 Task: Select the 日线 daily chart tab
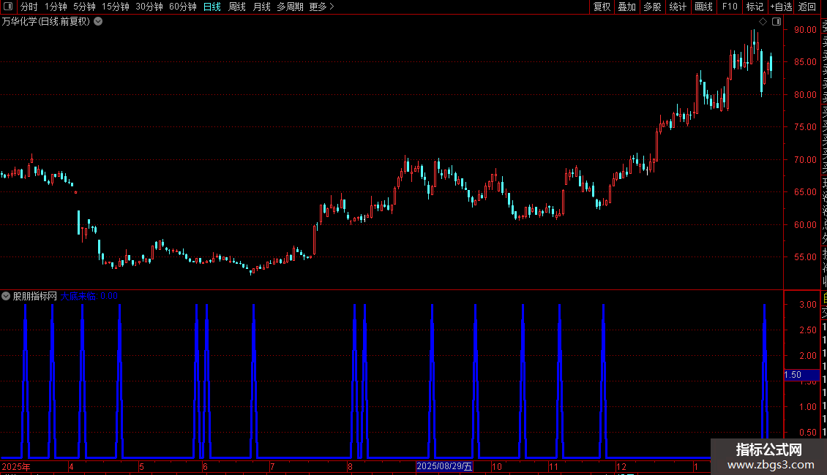pyautogui.click(x=212, y=7)
